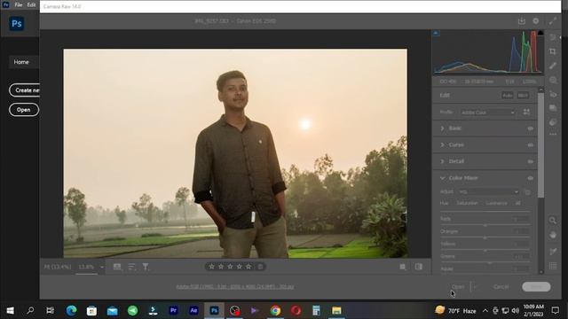This screenshot has width=568, height=319.
Task: Expand the Curve panel
Action: tap(442, 145)
